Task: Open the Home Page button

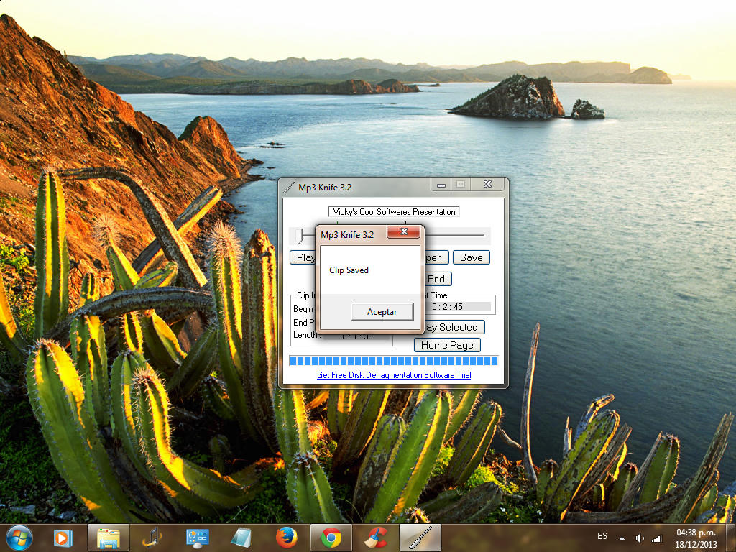Action: click(x=447, y=345)
